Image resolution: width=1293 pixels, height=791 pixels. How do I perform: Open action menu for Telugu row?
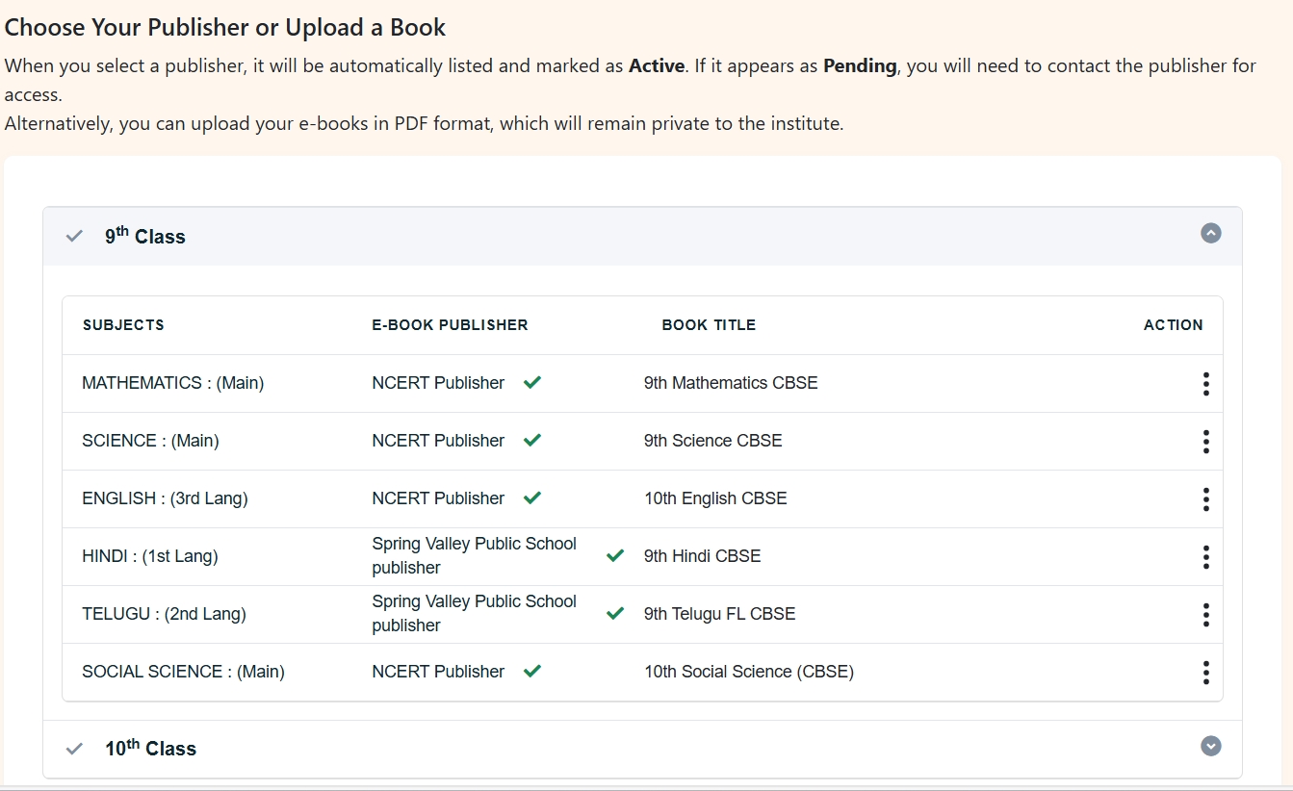[1205, 615]
